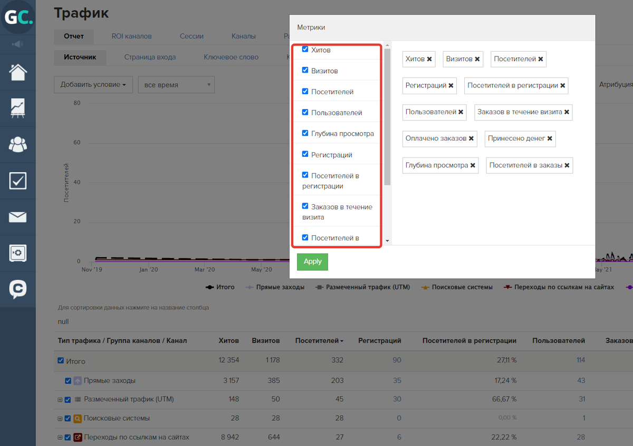Sort by the Посетителей column header
This screenshot has width=633, height=446.
[x=319, y=341]
